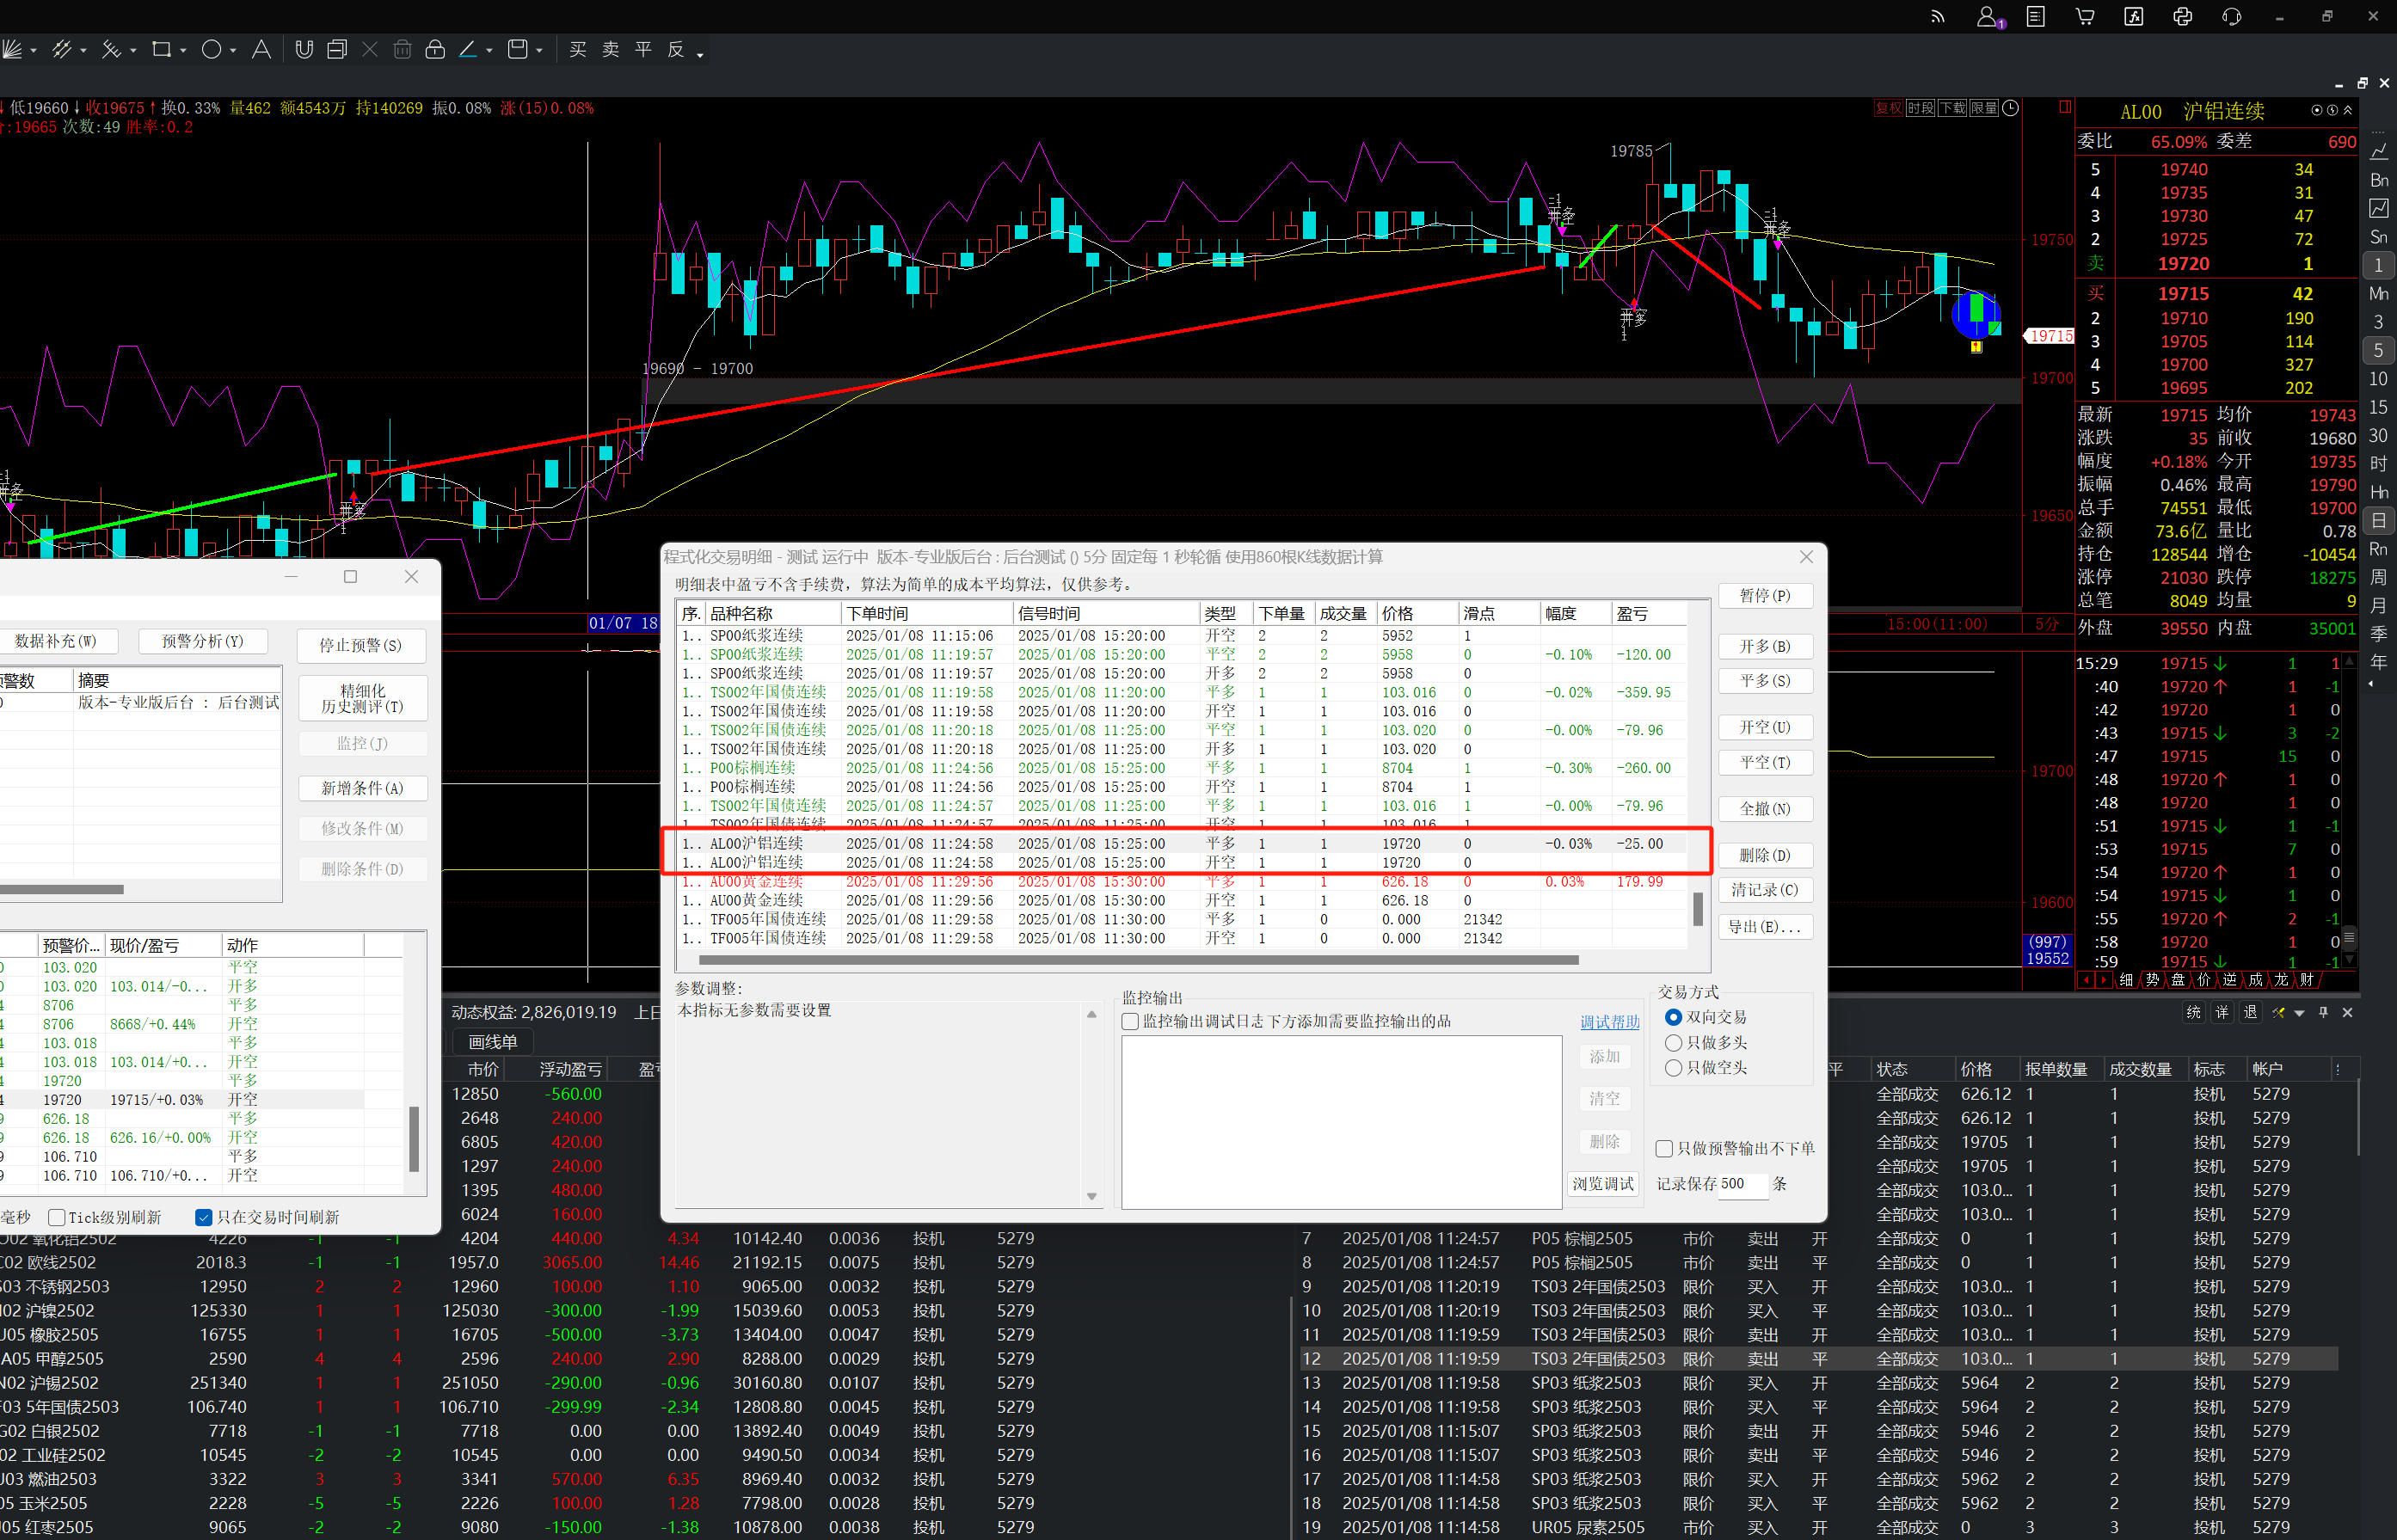Open the 调试帮助 link
This screenshot has height=1540, width=2397.
click(1610, 1022)
